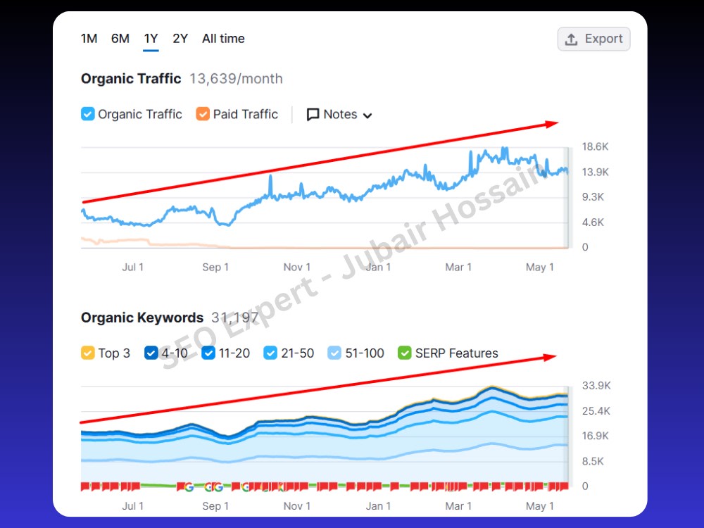Click the 33.9K axis label
The height and width of the screenshot is (528, 704).
pos(596,385)
